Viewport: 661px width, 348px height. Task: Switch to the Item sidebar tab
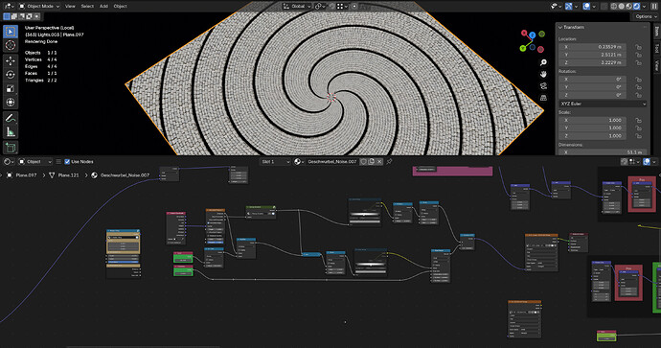656,32
